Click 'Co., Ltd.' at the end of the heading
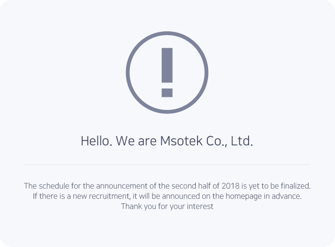 pyautogui.click(x=230, y=141)
